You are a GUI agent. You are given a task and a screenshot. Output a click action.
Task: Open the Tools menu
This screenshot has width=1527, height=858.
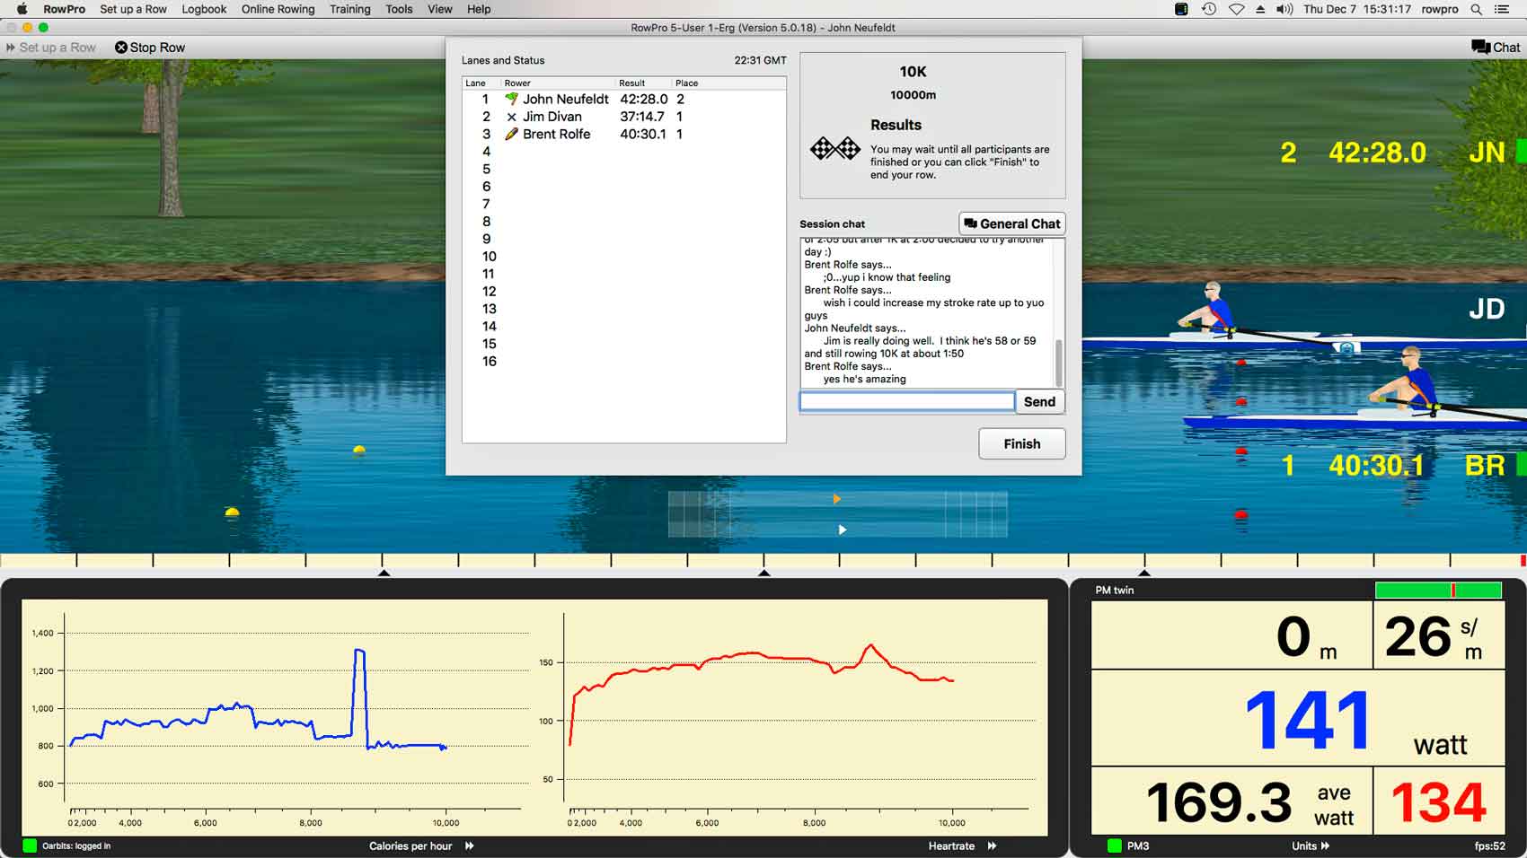pos(399,9)
